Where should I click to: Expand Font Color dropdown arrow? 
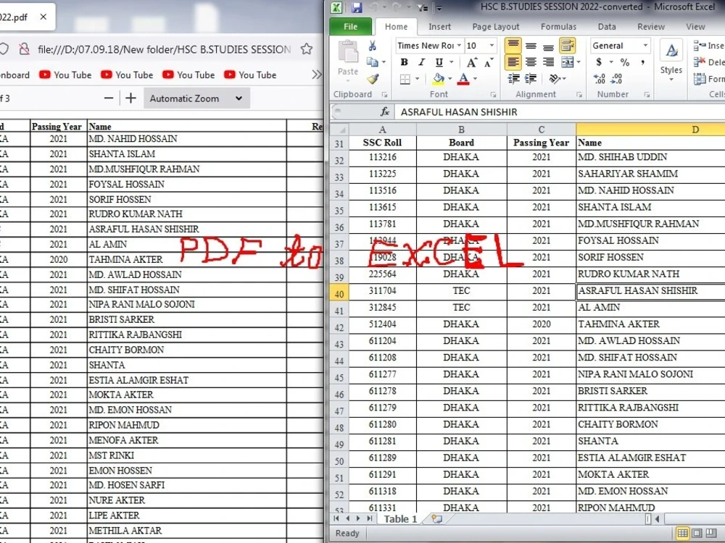[x=475, y=80]
